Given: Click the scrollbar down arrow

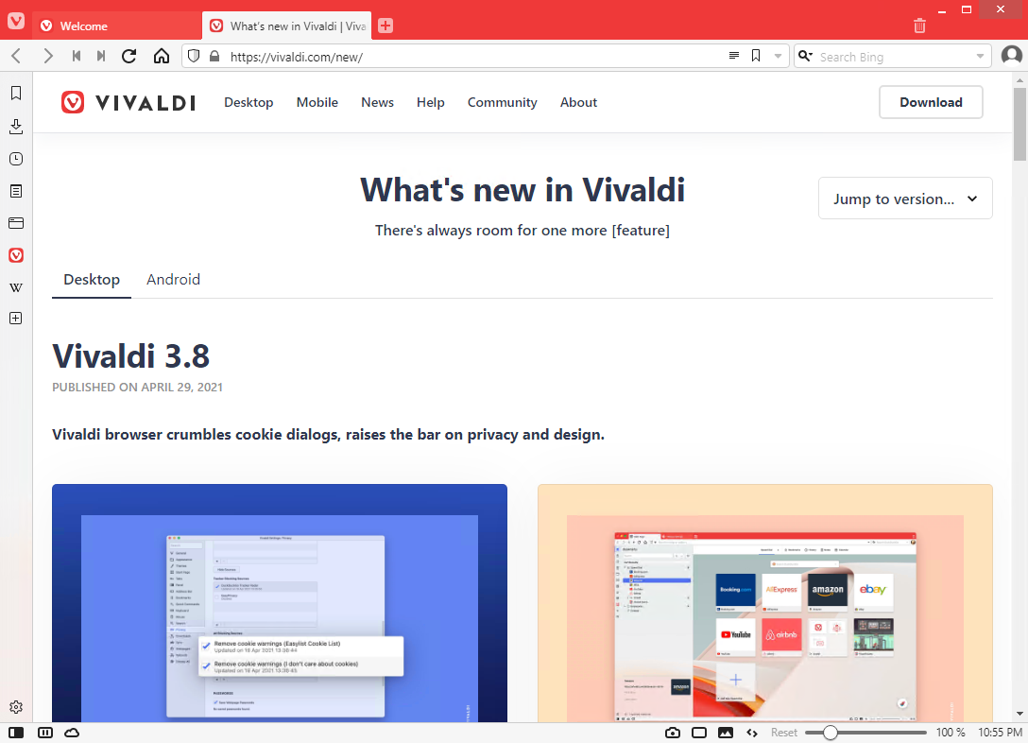Looking at the screenshot, I should point(1019,714).
